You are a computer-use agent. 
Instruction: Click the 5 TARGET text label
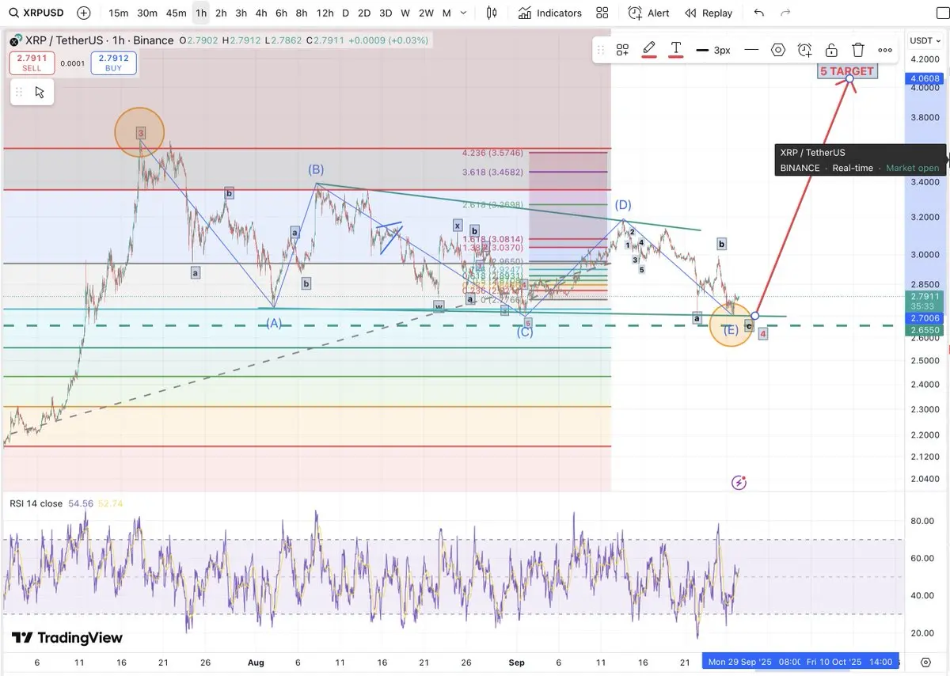click(847, 71)
